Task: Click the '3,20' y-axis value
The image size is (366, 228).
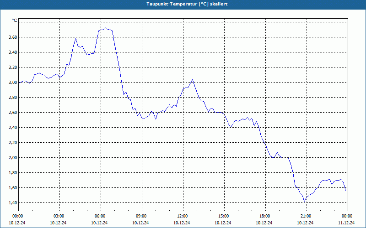Action: click(13, 67)
